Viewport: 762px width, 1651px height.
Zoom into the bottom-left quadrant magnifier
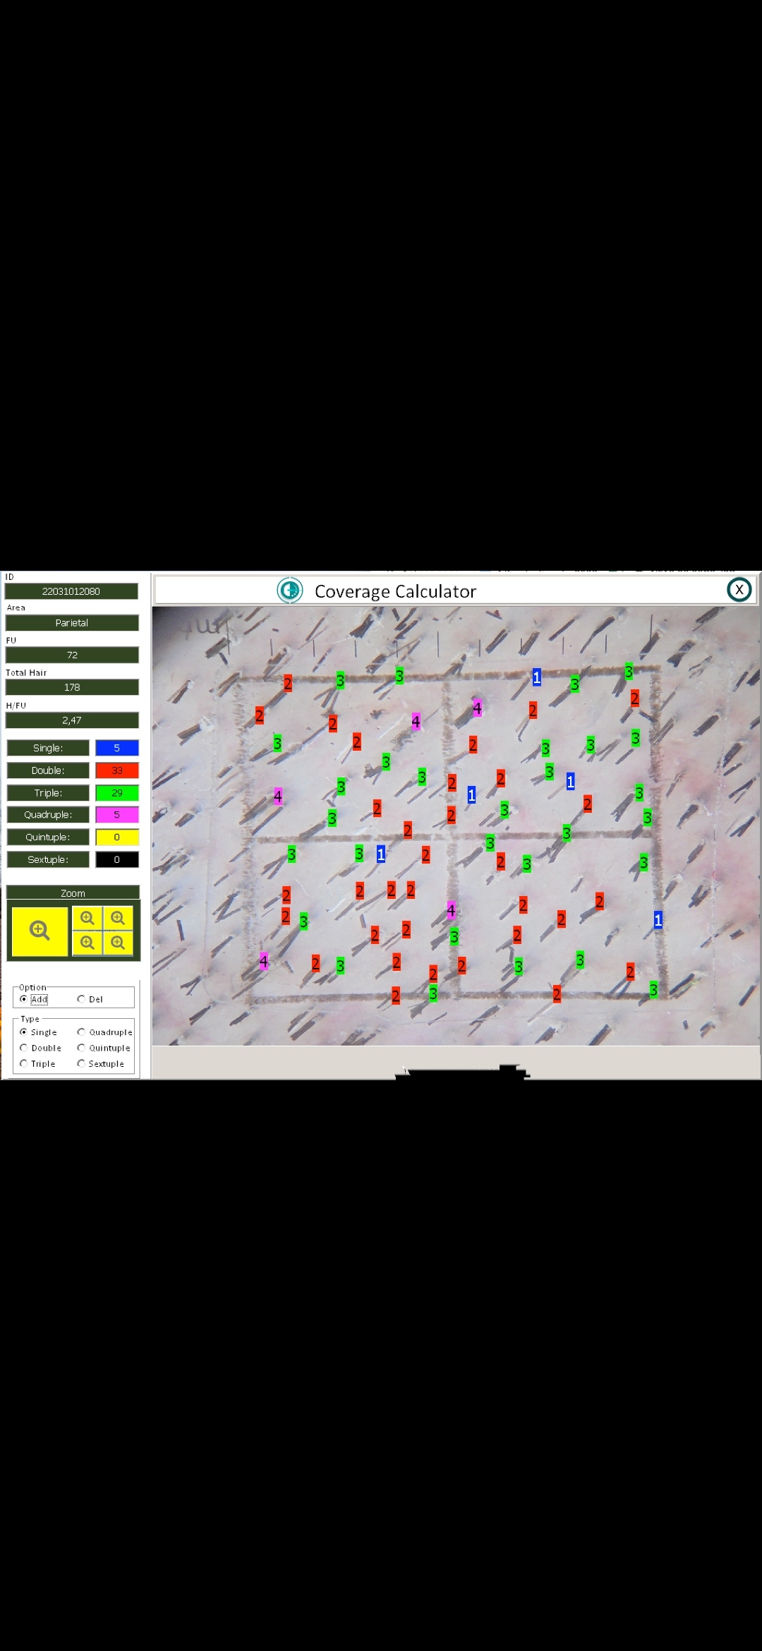(87, 943)
